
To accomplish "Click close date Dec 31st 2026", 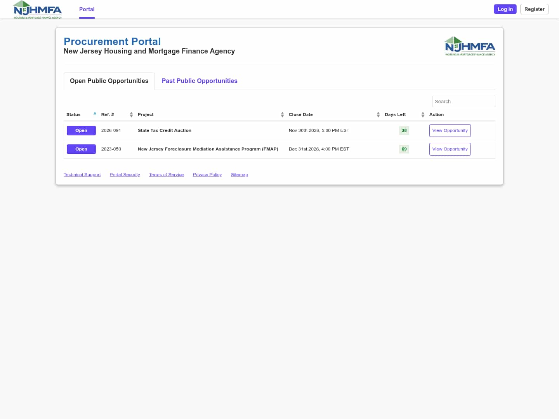I will (x=319, y=149).
